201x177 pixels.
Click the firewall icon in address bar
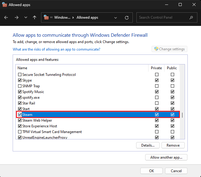tap(46, 17)
